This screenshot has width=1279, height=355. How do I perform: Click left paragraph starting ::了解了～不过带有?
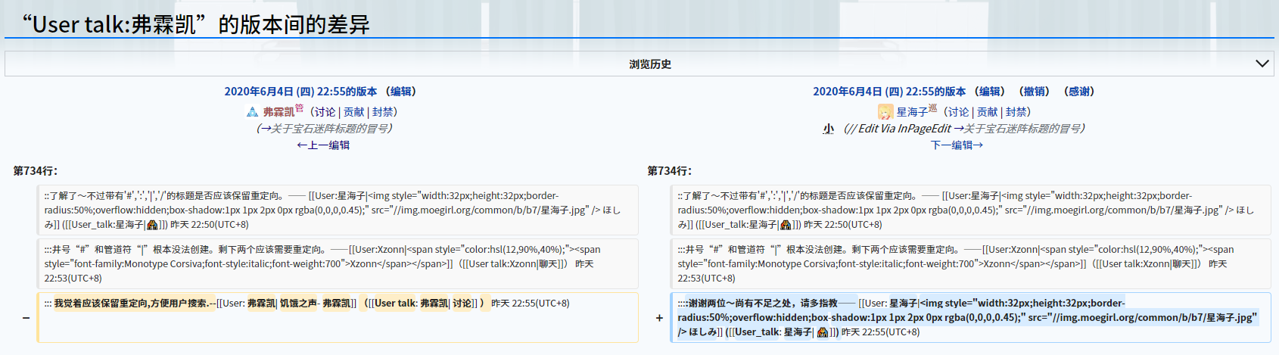338,210
